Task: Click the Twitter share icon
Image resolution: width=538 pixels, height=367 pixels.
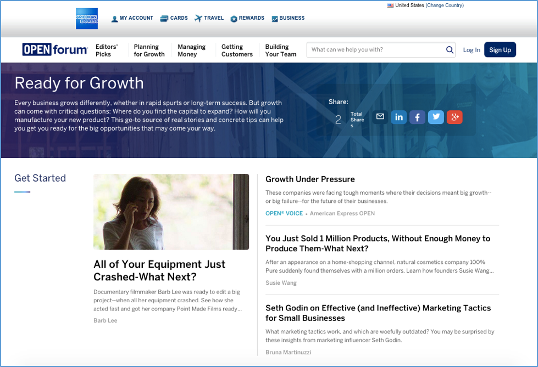Action: [x=436, y=117]
